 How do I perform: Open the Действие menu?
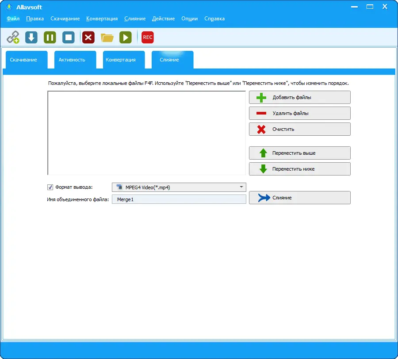coord(163,19)
